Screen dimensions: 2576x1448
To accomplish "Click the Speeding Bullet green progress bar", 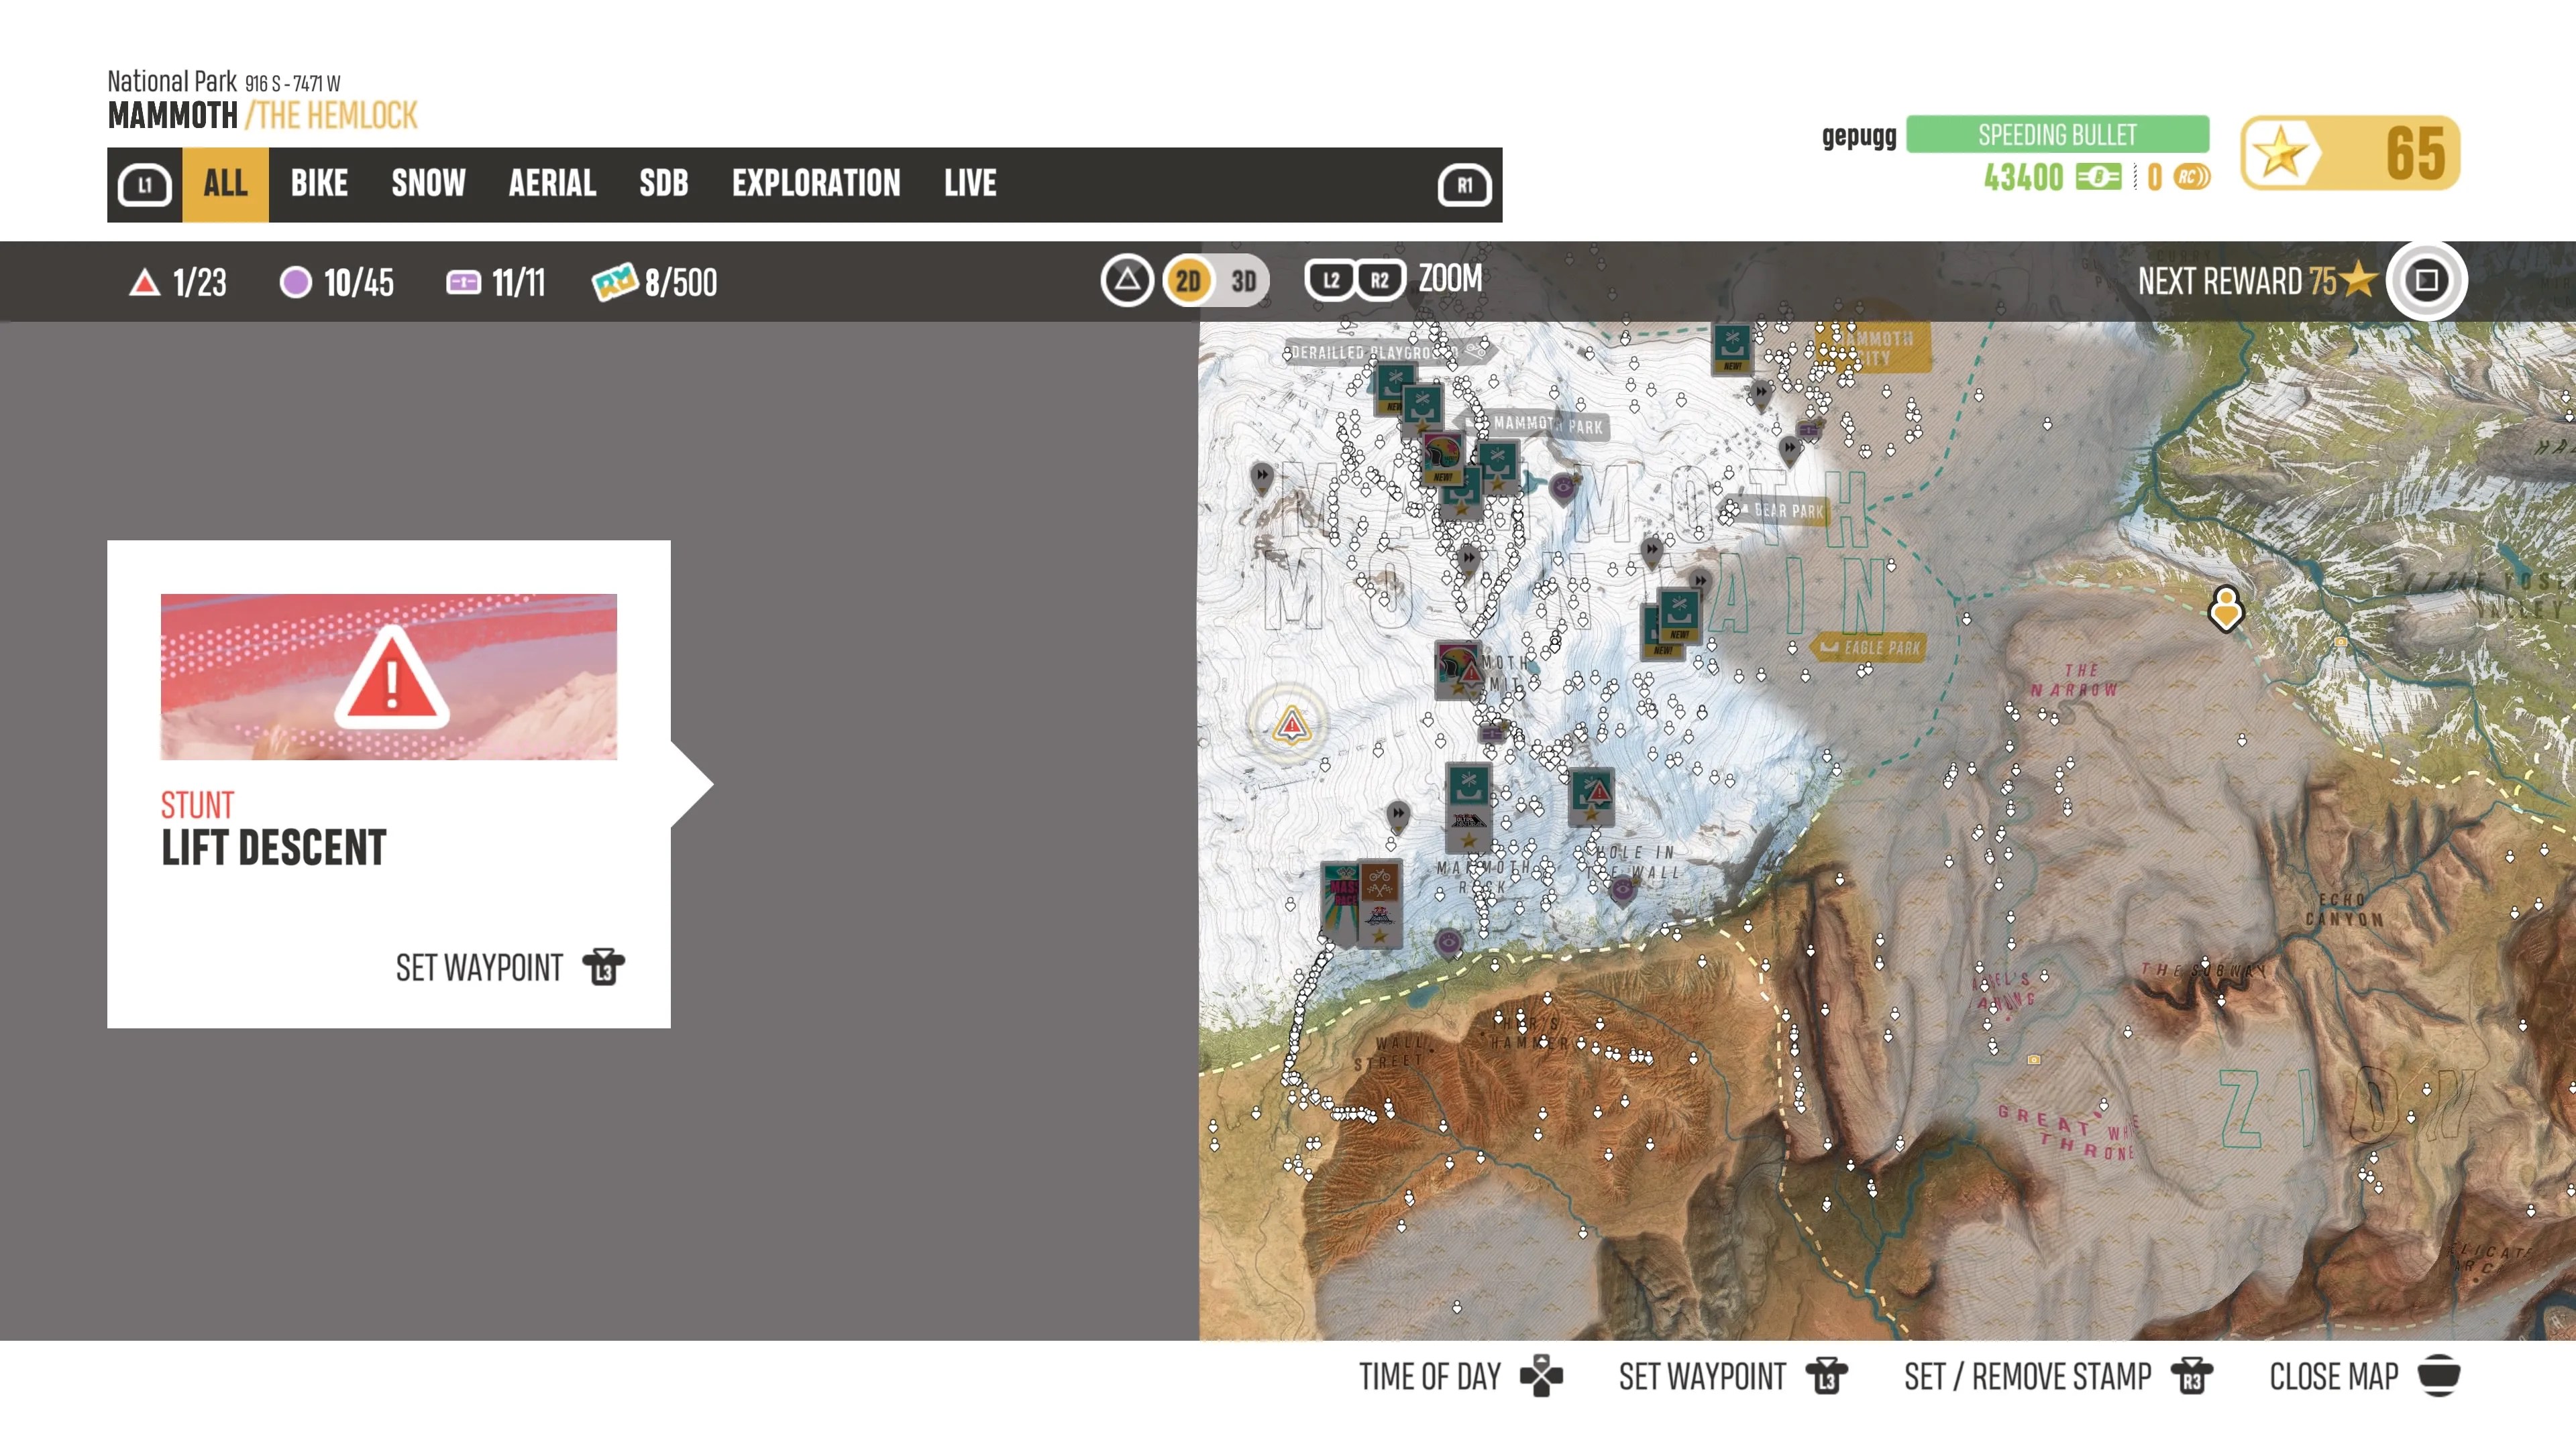I will coord(2057,134).
